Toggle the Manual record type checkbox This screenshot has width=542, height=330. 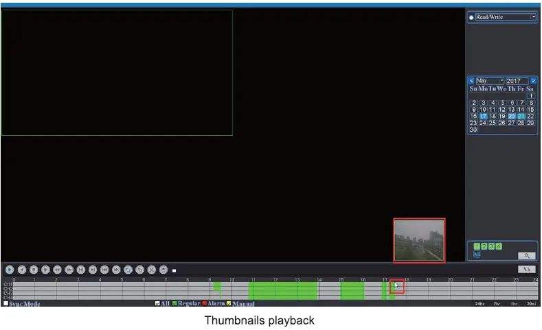tap(229, 303)
